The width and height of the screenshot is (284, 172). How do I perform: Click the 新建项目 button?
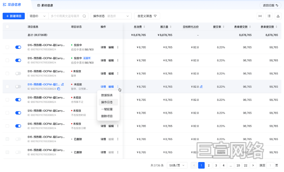tap(14, 16)
